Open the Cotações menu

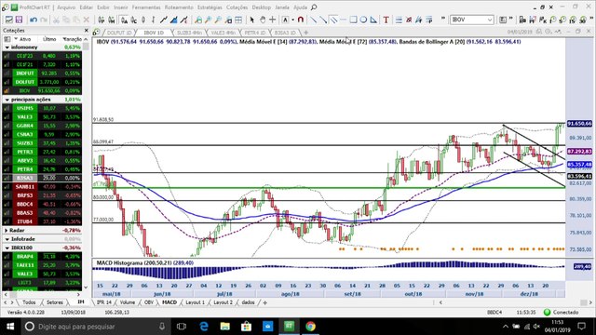pos(237,7)
